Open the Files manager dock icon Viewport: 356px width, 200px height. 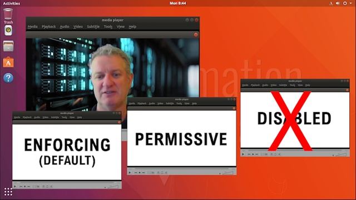tap(8, 46)
